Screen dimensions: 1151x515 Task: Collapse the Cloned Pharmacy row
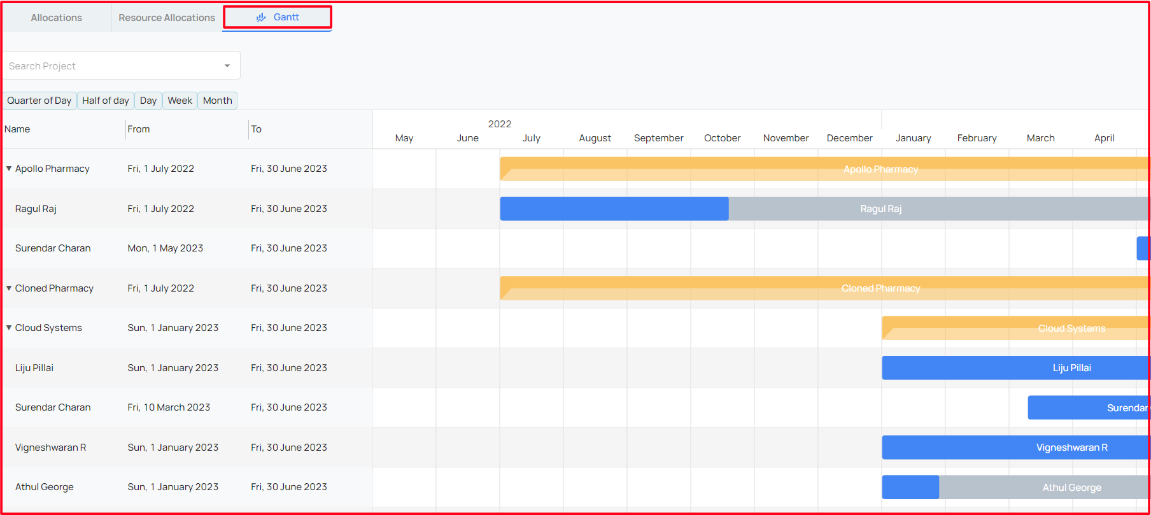9,288
